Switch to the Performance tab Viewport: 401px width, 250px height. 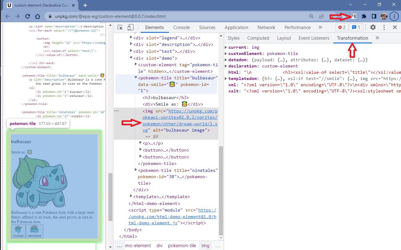[298, 27]
